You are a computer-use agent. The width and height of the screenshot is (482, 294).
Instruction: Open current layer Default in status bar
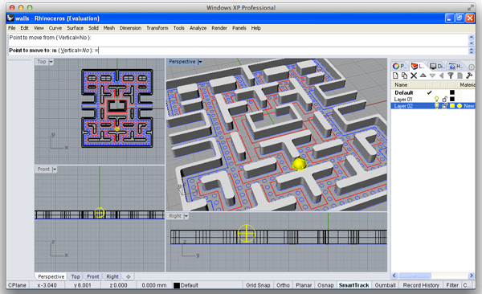186,285
